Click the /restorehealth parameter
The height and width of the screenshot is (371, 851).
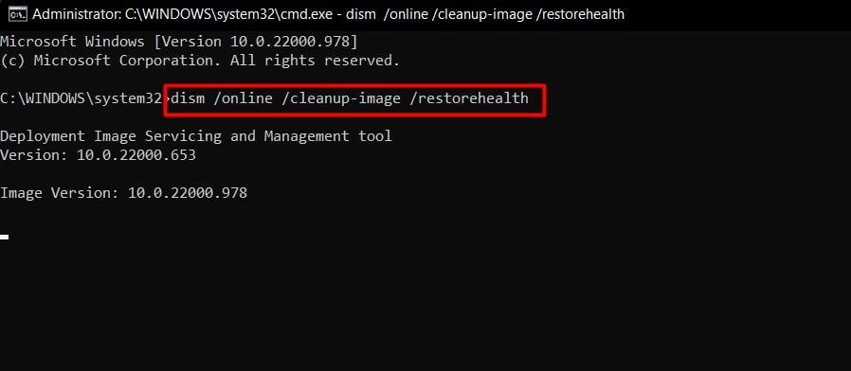469,98
